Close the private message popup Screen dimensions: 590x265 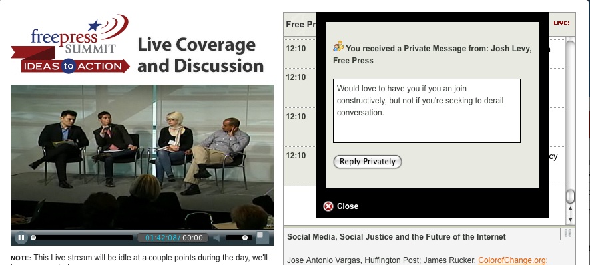coord(348,206)
